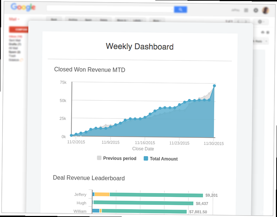Click the print icon at right
The width and height of the screenshot is (277, 217).
(x=262, y=32)
